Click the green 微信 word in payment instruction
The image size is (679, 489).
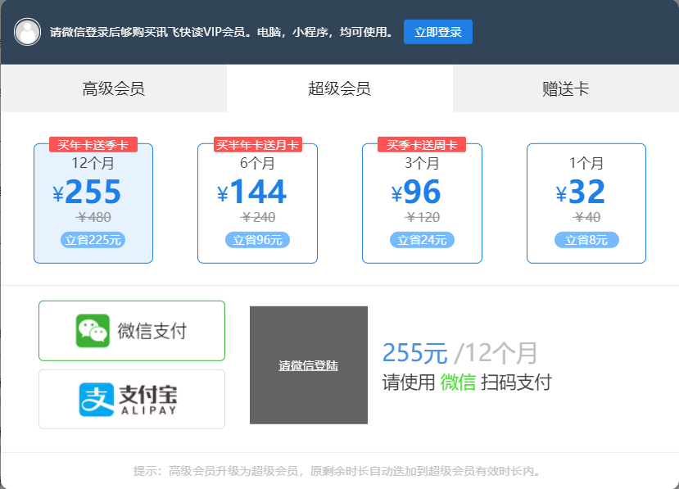click(x=458, y=383)
